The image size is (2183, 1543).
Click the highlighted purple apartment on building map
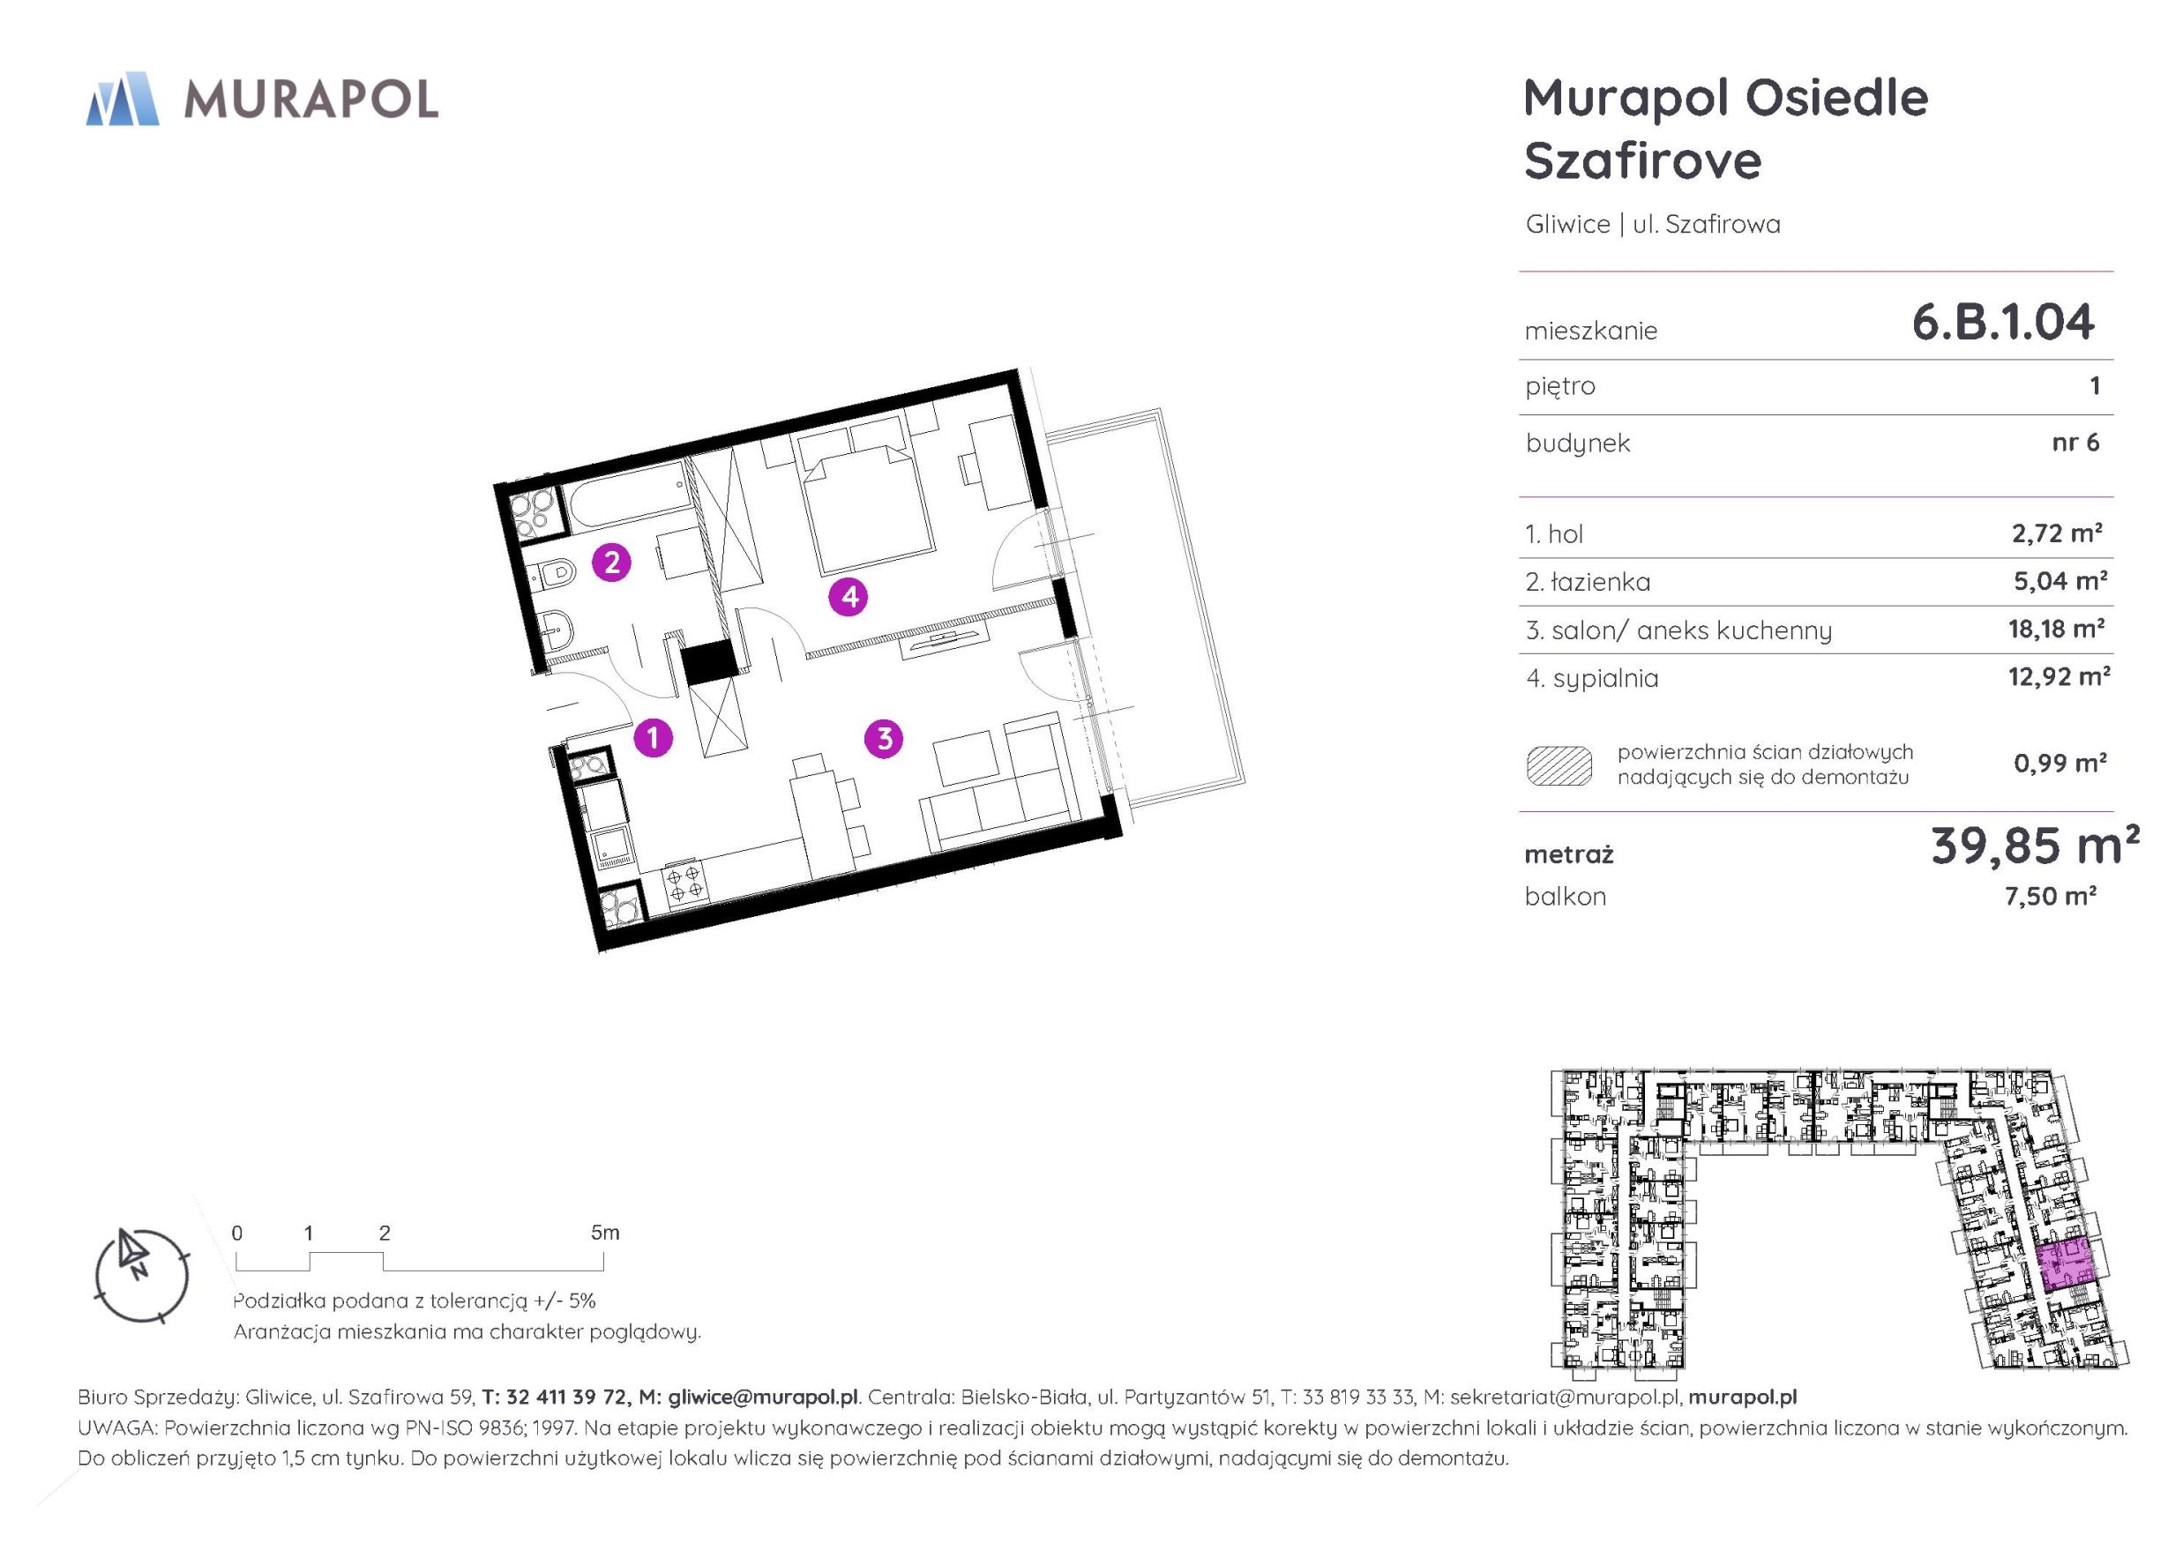point(2065,1263)
